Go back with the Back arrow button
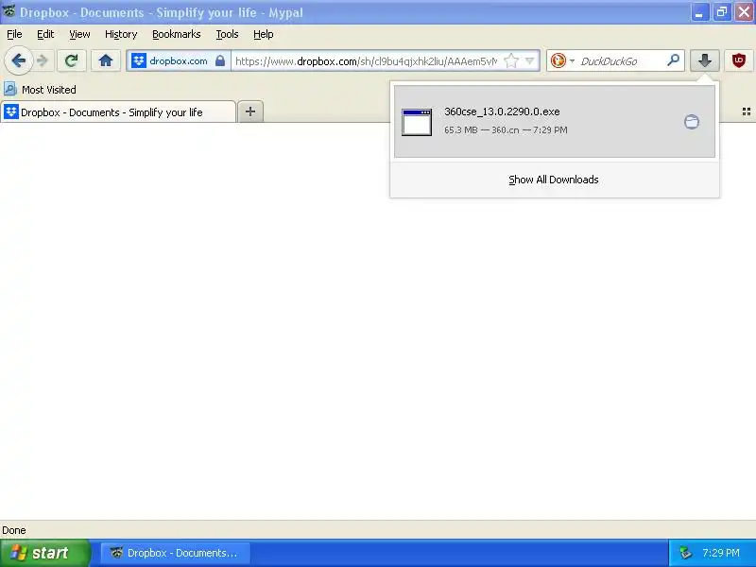The image size is (756, 567). 18,60
